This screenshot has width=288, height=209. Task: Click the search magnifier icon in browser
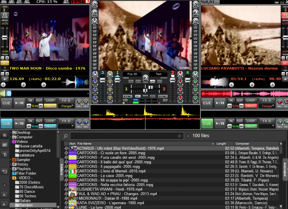[x=66, y=136]
